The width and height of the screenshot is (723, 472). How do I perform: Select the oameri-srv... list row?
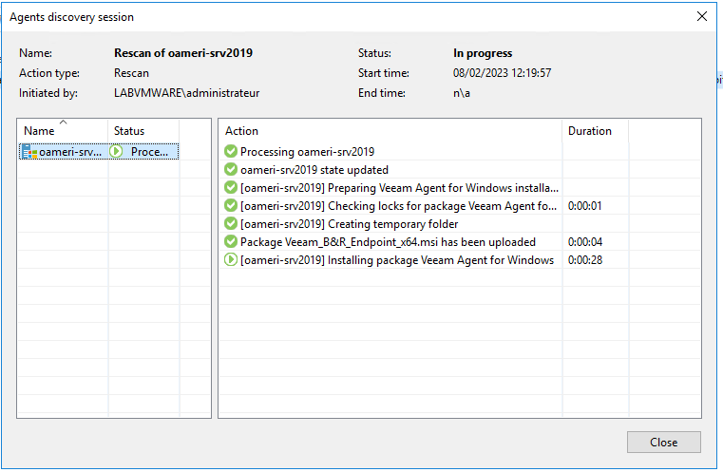99,151
